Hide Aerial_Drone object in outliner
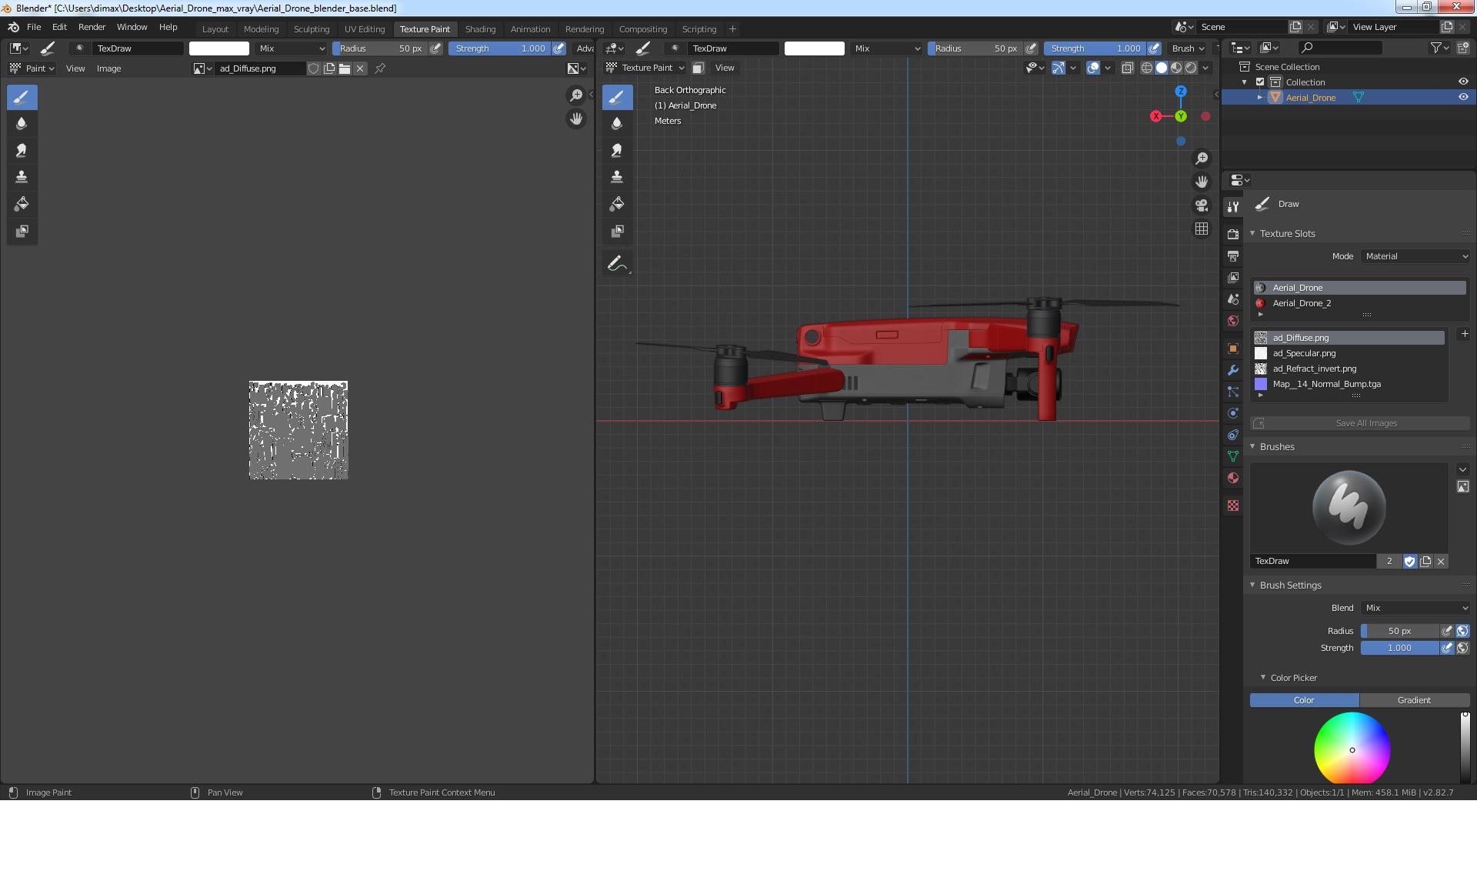The height and width of the screenshot is (891, 1477). click(1463, 98)
